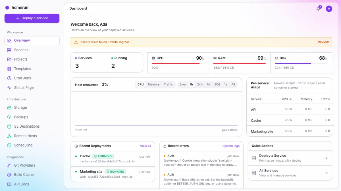Click the Build Cache box icon
Image resolution: width=341 pixels, height=191 pixels.
(9, 175)
